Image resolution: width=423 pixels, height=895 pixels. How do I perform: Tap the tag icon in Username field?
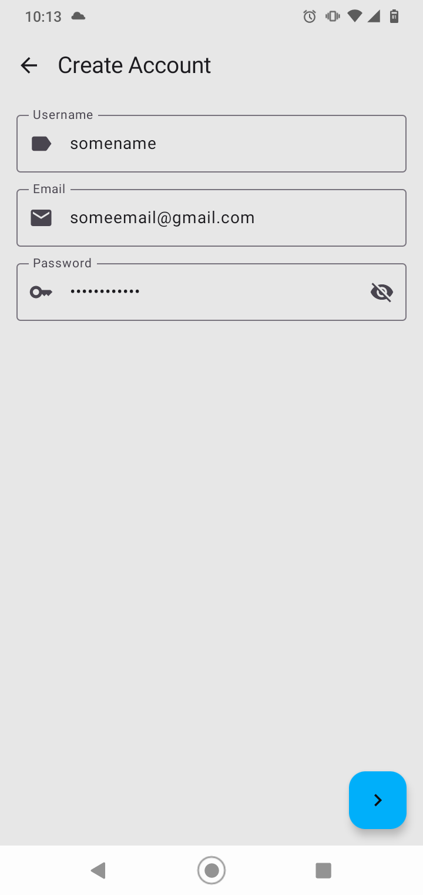tap(41, 144)
